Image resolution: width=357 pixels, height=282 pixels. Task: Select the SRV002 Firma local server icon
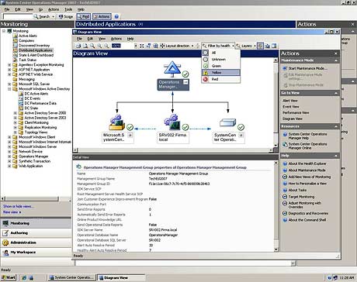[x=172, y=122]
